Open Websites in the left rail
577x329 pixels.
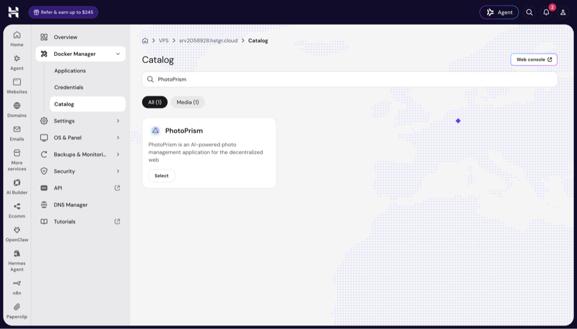(x=17, y=86)
